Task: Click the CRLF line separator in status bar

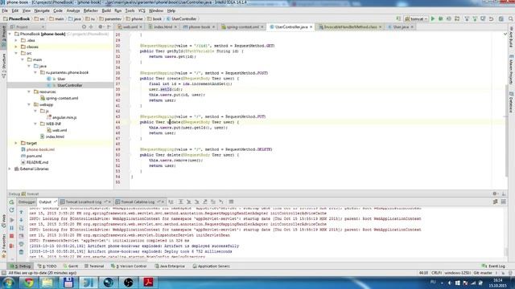Action: (x=436, y=273)
